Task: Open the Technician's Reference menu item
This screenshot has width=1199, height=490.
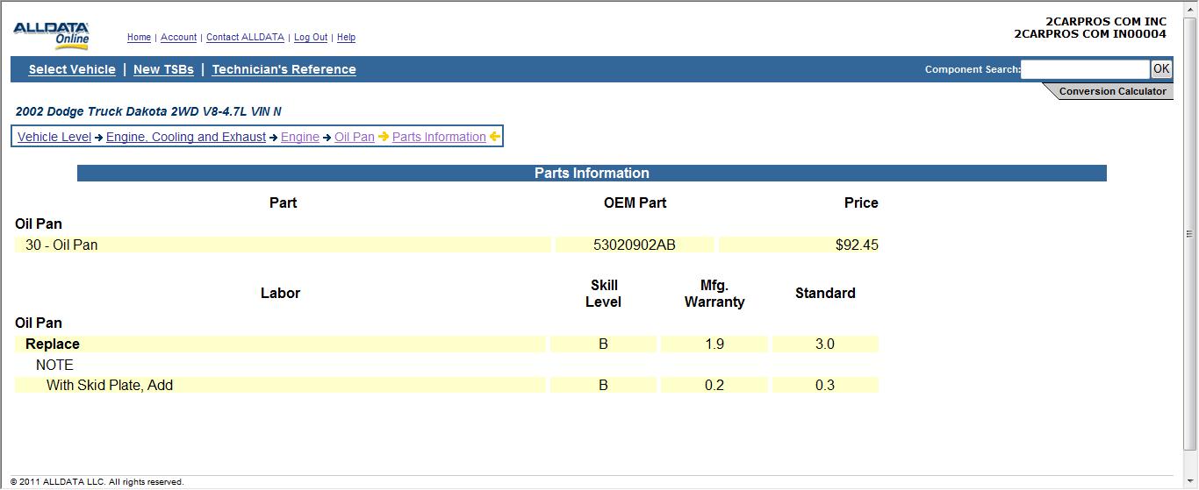Action: point(284,69)
